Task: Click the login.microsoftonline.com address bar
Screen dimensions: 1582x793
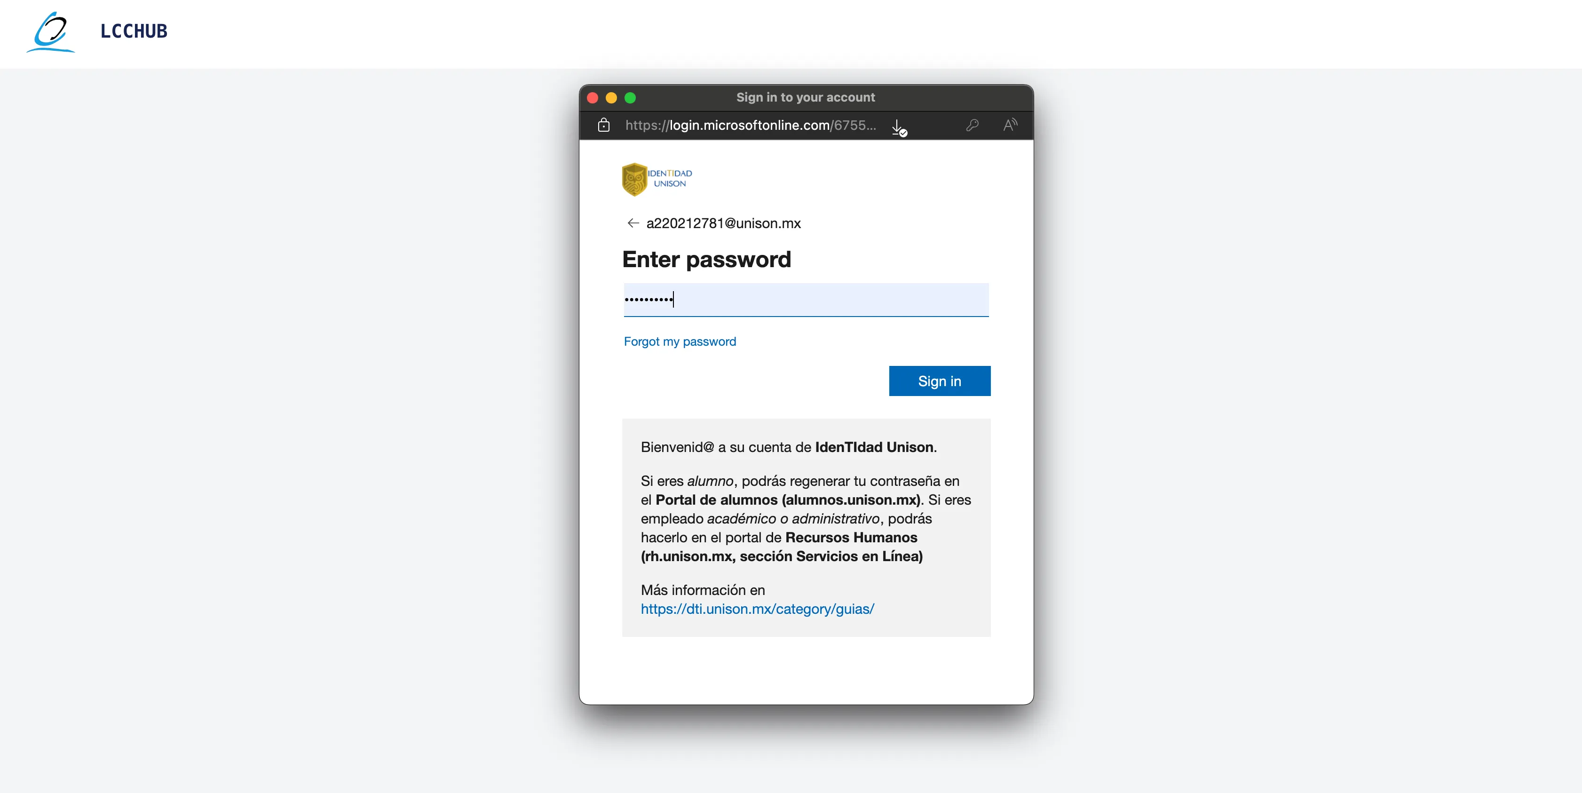Action: click(x=751, y=125)
